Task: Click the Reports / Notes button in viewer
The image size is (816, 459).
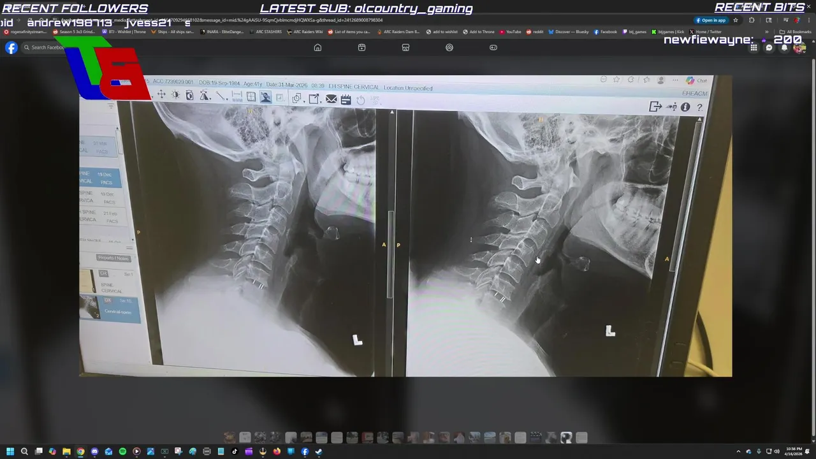Action: coord(113,258)
